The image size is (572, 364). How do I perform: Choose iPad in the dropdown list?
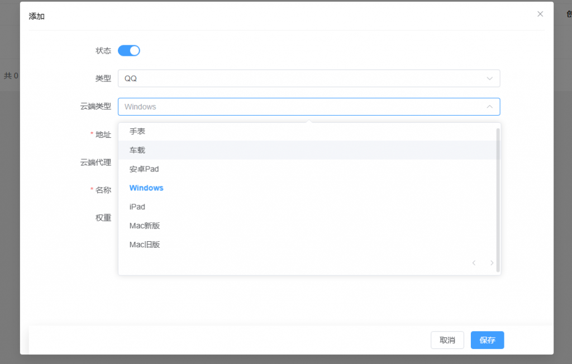pos(137,207)
